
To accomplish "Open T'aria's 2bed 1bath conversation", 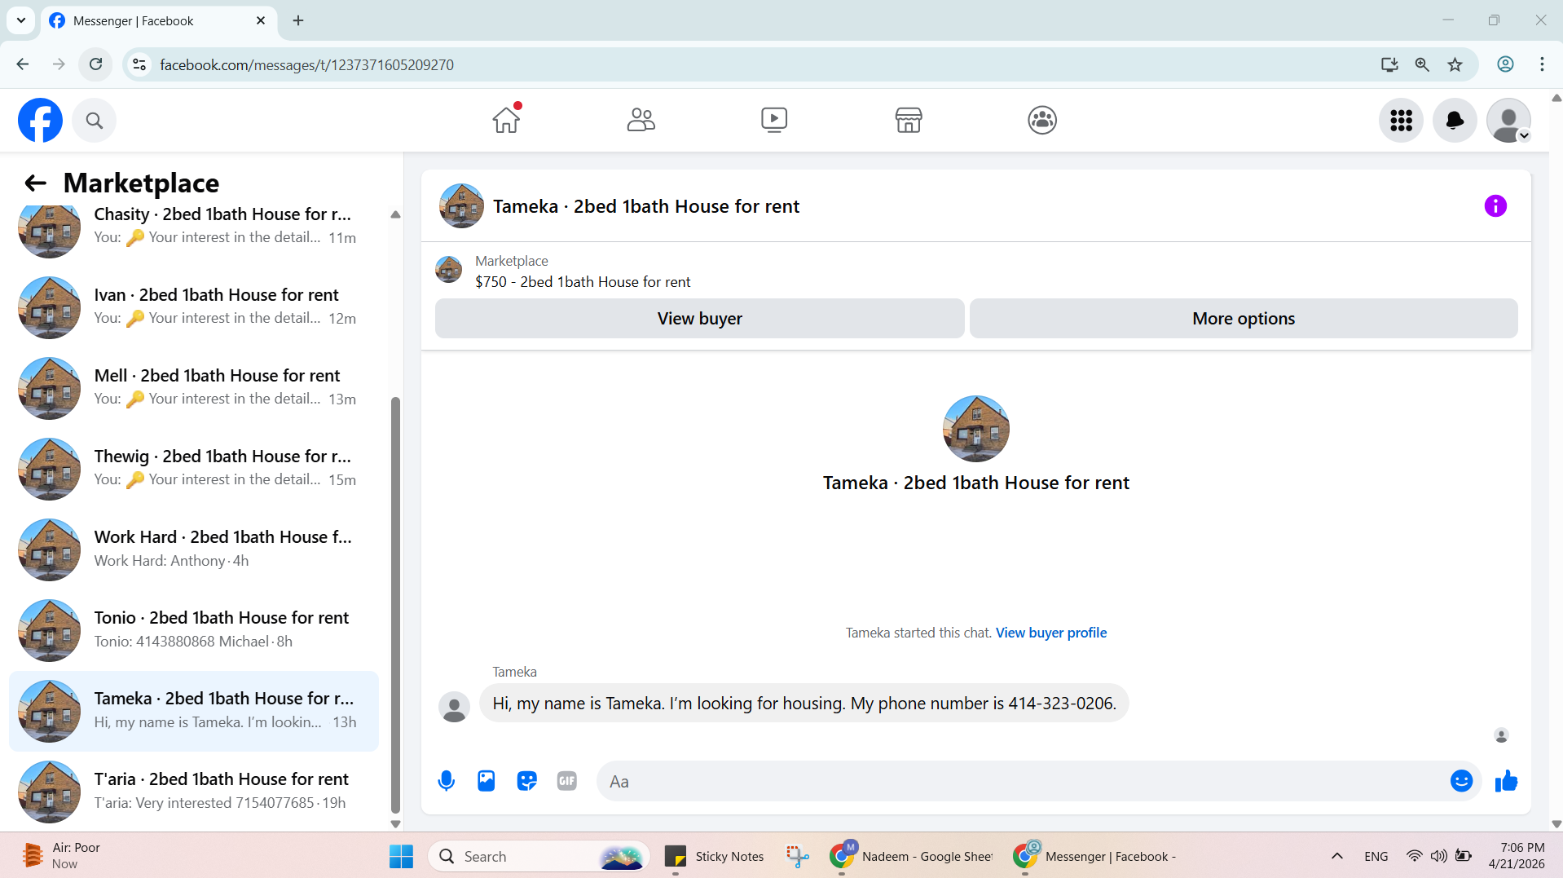I will 194,792.
